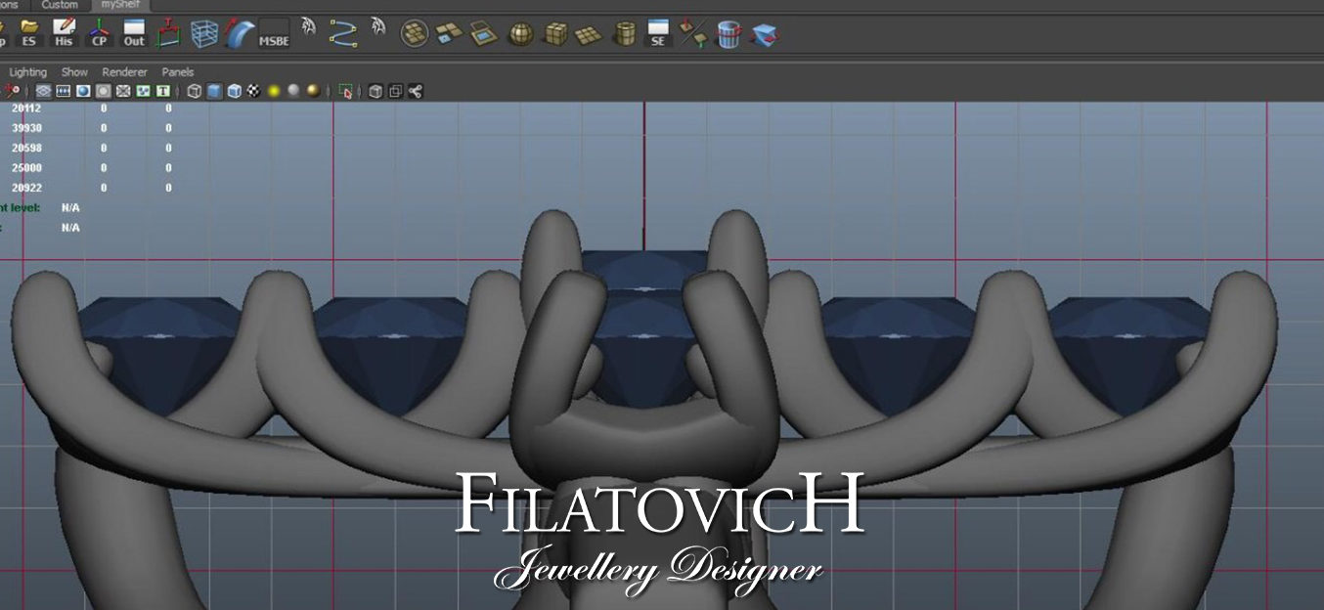The image size is (1324, 610).
Task: Click the polygon tiles with blue square icon
Action: click(450, 34)
